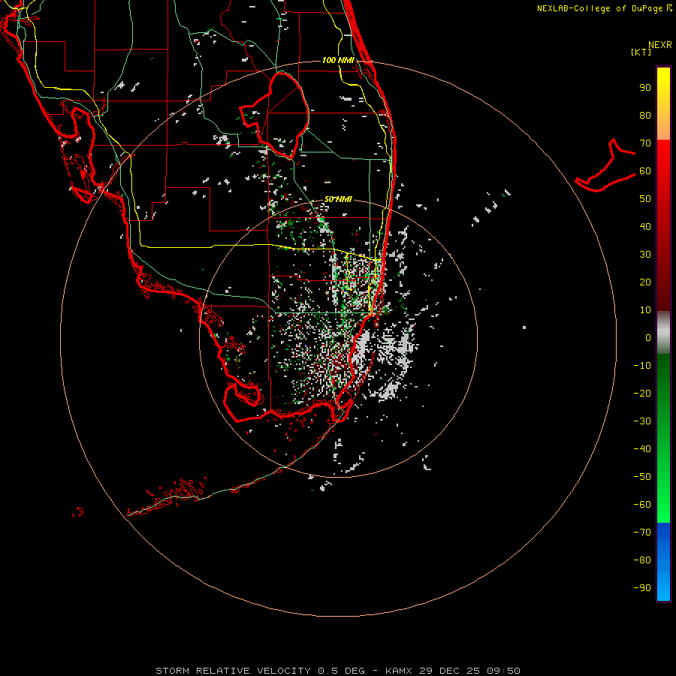Click the 50 value on the velocity scale
Screen dimensions: 676x676
pos(645,199)
